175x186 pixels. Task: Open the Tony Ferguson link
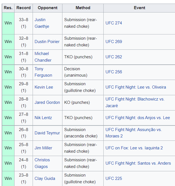coord(43,72)
